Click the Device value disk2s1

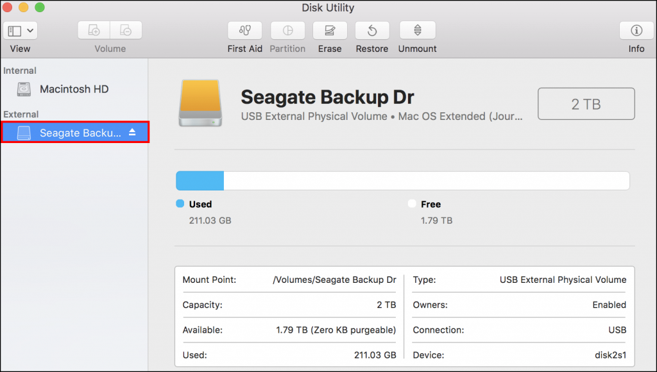610,355
